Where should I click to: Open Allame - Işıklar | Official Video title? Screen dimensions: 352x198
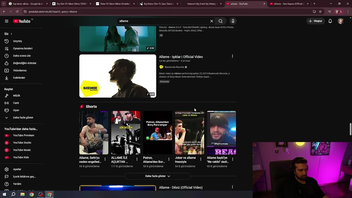tap(181, 57)
